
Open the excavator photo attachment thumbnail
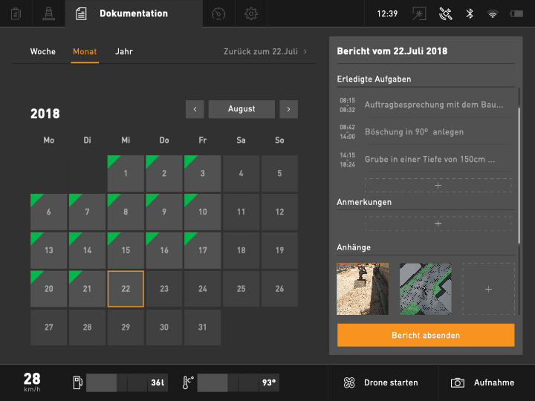click(363, 289)
